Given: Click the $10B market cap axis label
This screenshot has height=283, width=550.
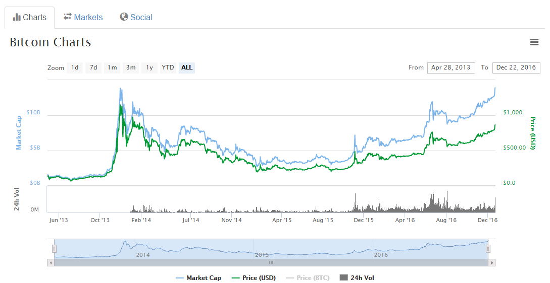Looking at the screenshot, I should (x=33, y=113).
